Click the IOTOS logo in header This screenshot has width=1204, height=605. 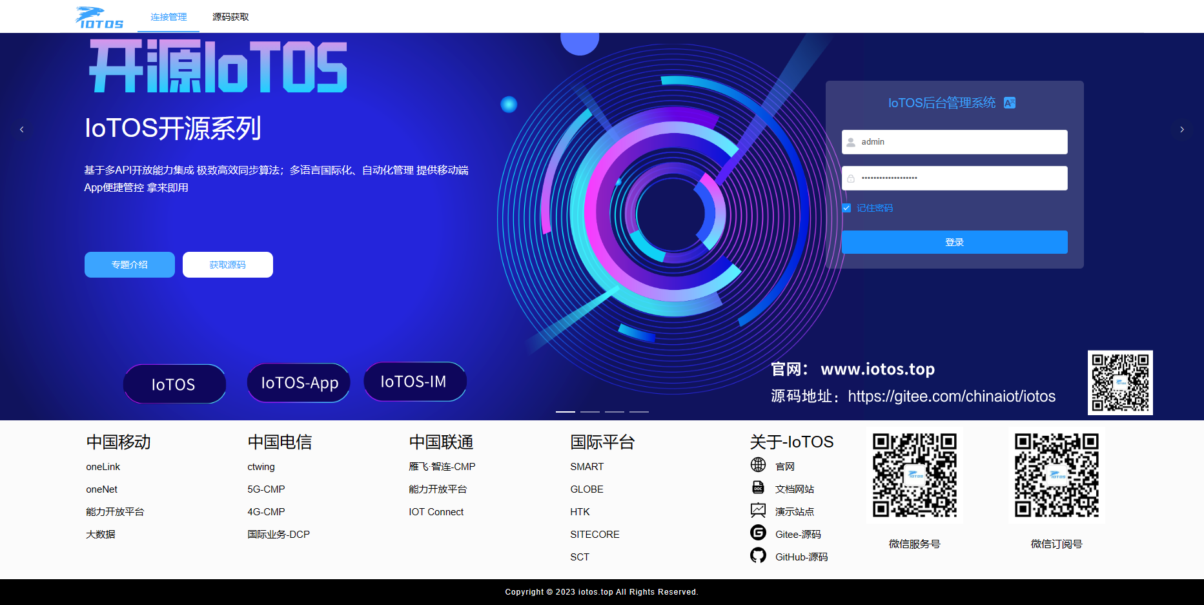[99, 17]
